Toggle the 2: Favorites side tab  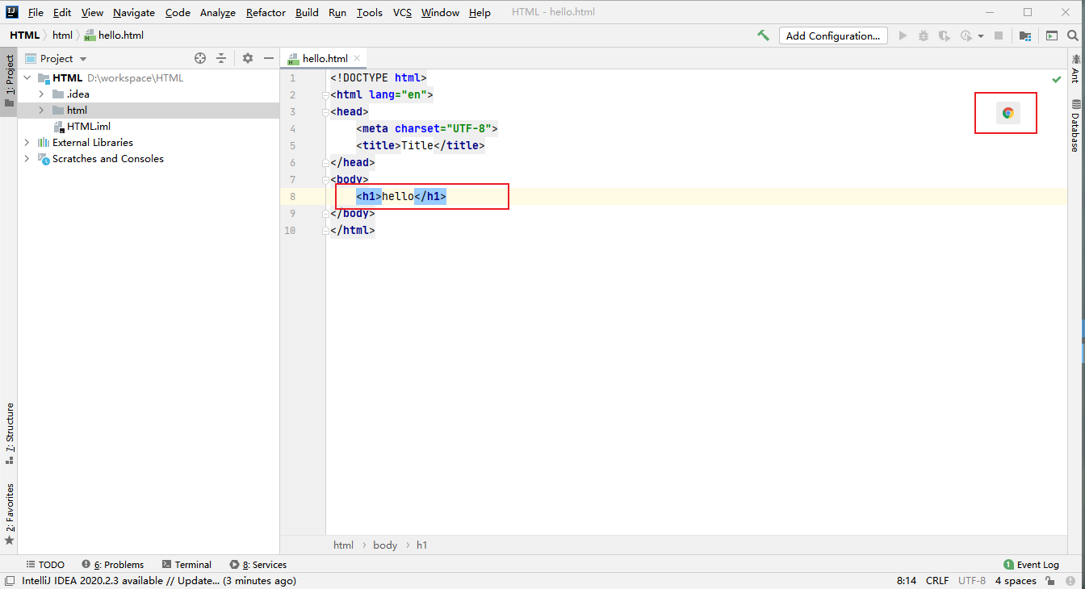coord(9,514)
